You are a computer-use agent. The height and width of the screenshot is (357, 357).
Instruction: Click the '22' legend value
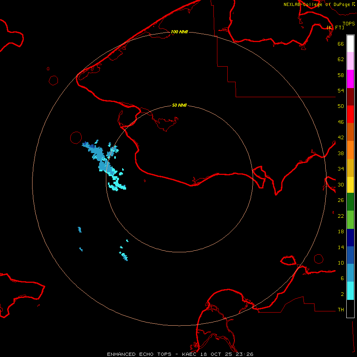coord(341,216)
